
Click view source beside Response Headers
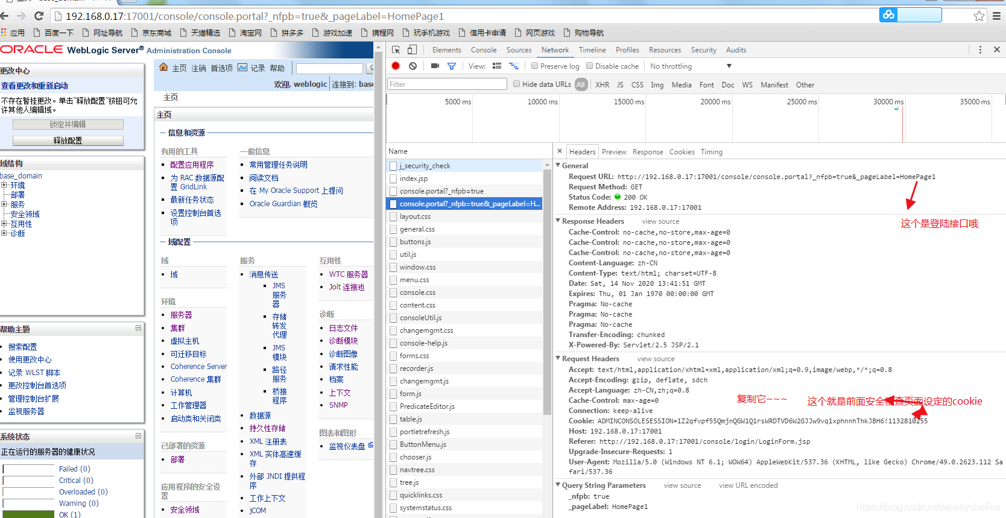(660, 221)
